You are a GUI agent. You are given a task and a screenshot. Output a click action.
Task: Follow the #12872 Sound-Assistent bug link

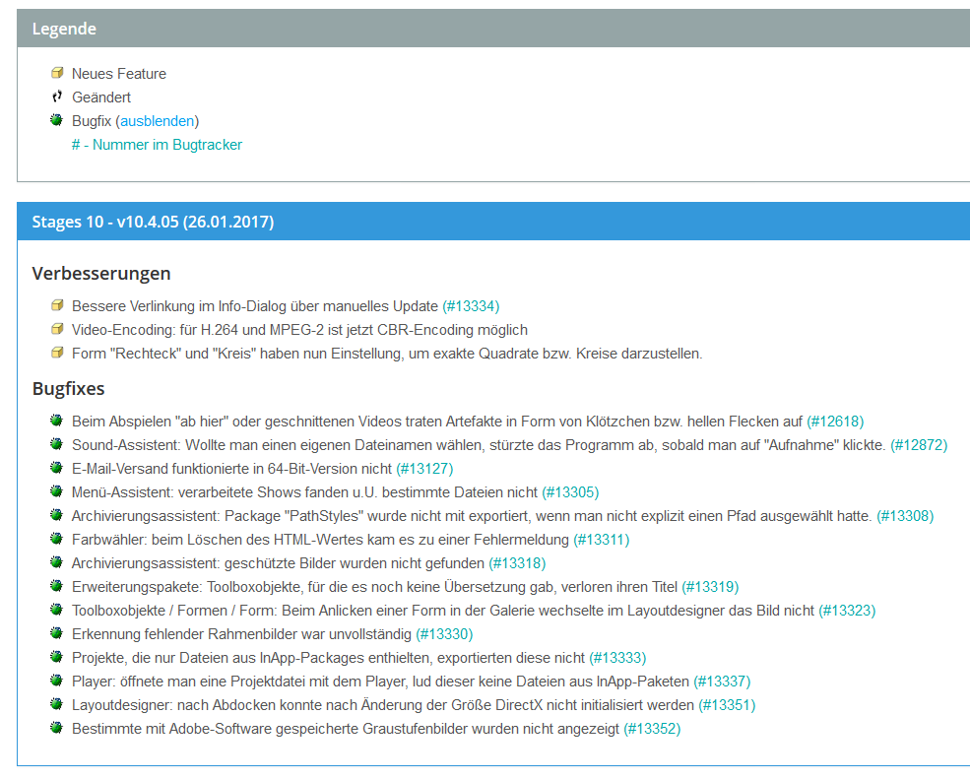(918, 445)
